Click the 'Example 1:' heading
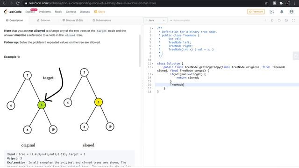The width and height of the screenshot is (299, 168). 12,57
